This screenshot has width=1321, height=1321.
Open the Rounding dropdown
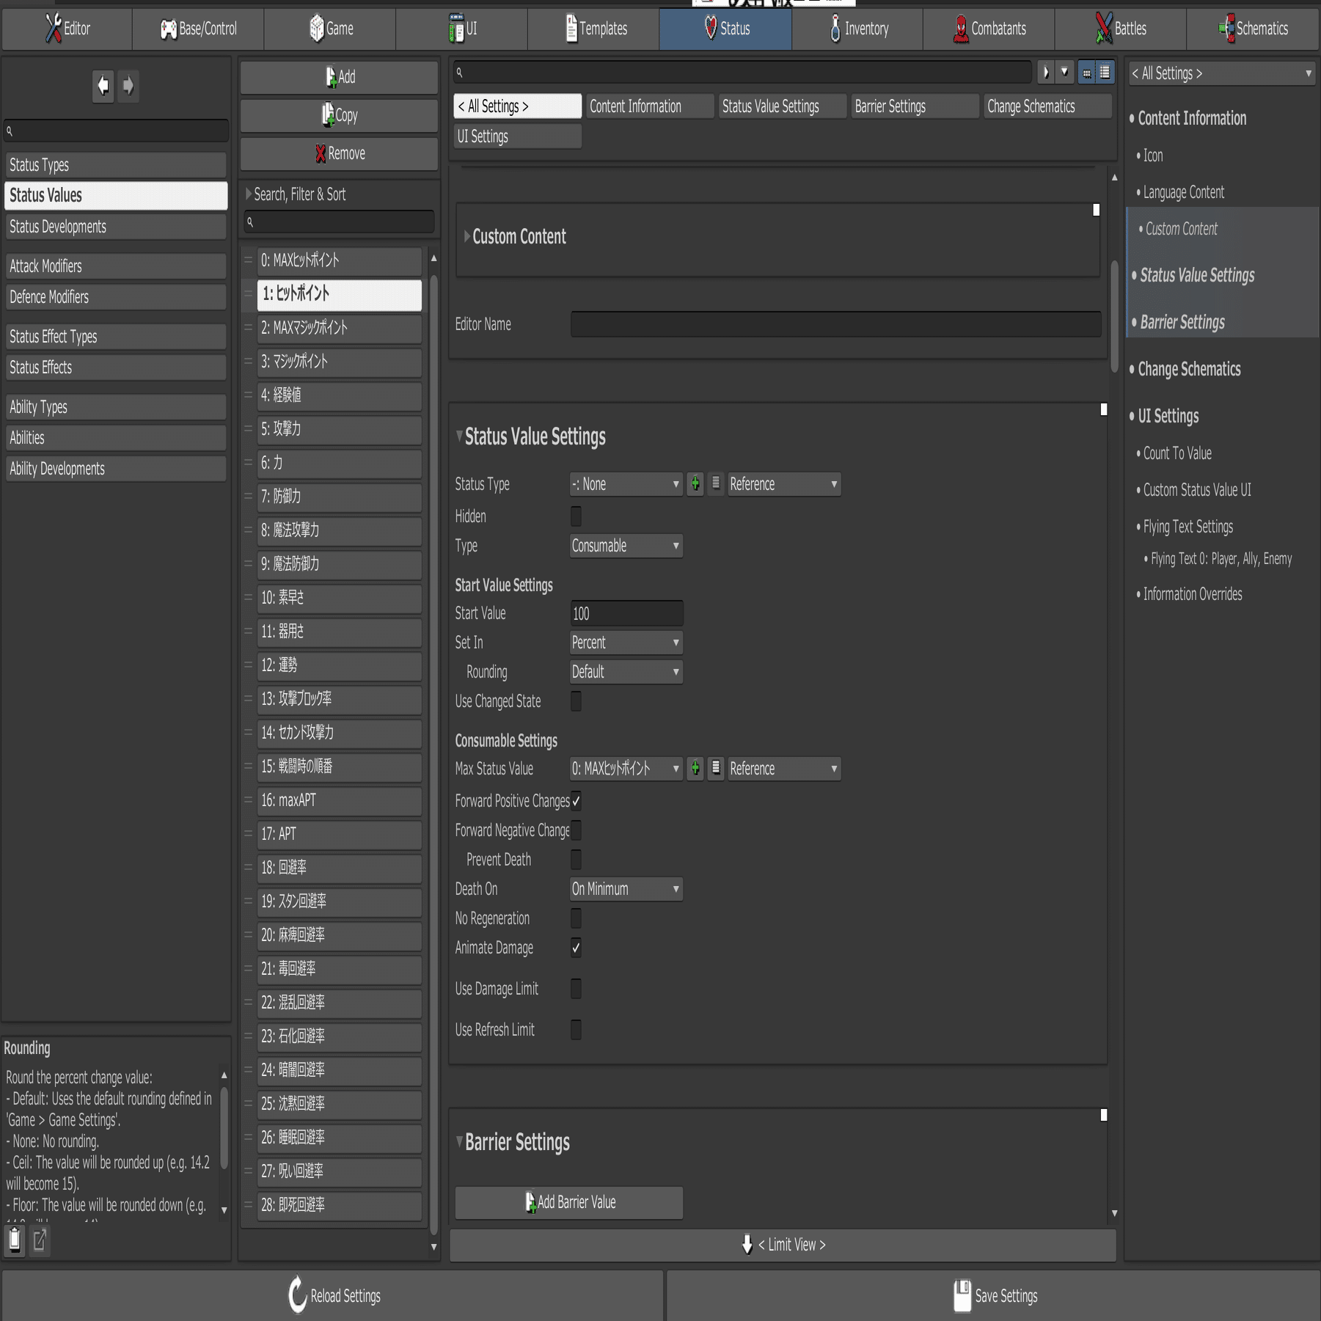[x=626, y=672]
